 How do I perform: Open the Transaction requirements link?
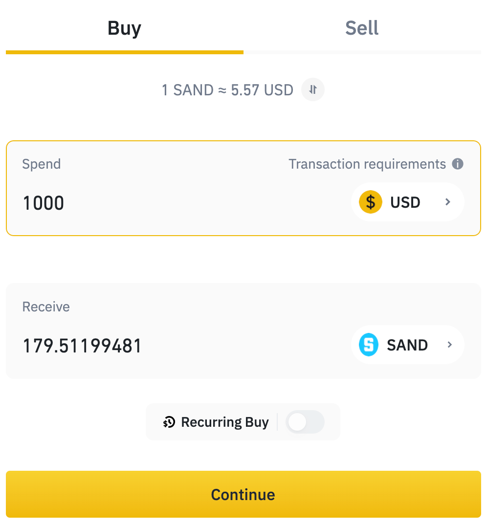pyautogui.click(x=367, y=164)
